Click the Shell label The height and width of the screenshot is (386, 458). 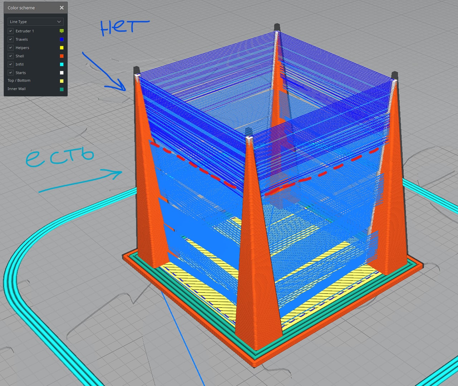(20, 56)
